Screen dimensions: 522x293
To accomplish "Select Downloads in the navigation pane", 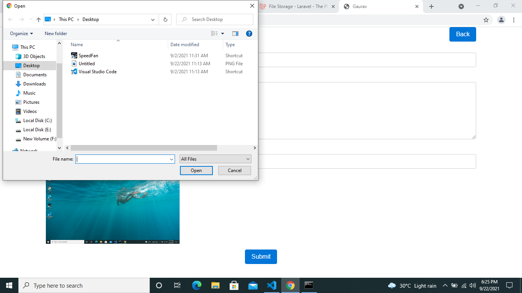I will point(34,84).
